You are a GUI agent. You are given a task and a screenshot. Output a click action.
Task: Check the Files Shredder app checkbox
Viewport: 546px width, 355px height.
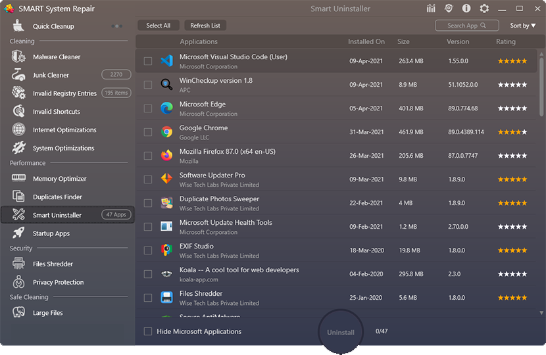[148, 298]
